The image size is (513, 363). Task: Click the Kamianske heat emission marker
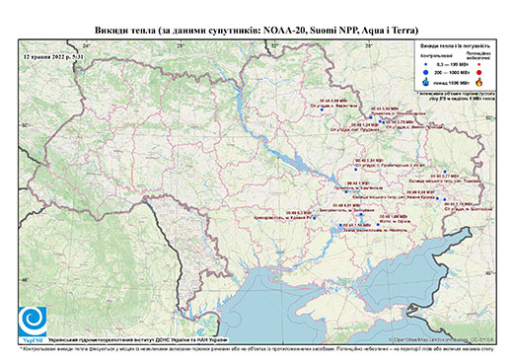(x=346, y=191)
